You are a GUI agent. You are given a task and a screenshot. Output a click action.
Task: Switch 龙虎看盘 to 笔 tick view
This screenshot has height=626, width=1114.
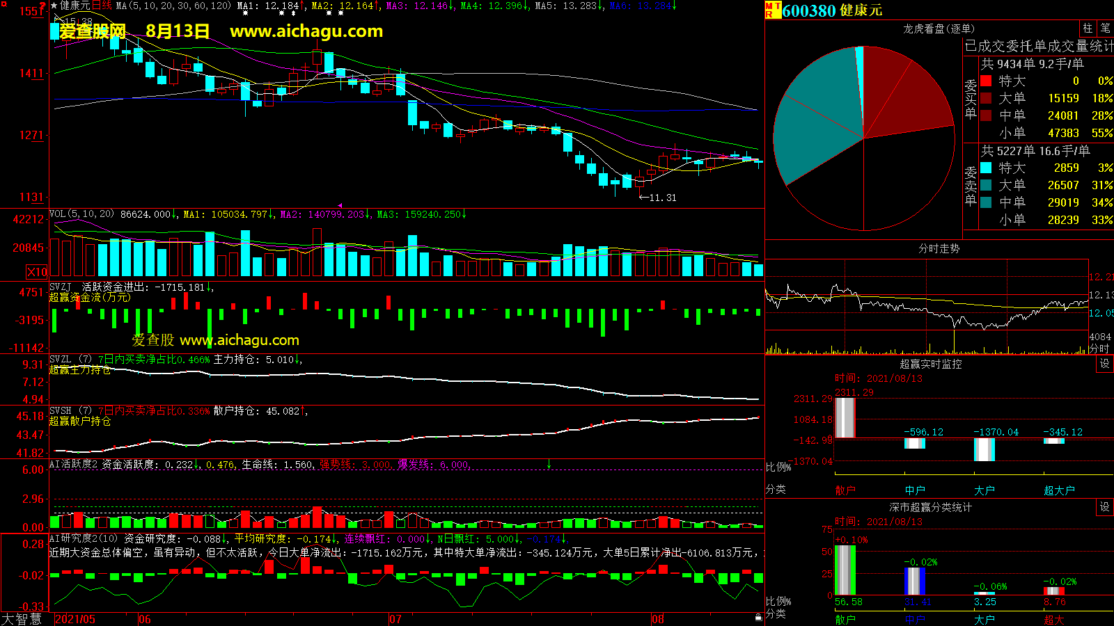click(x=1105, y=29)
